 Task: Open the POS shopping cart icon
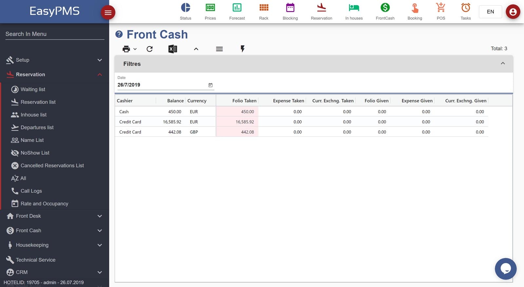pos(441,8)
